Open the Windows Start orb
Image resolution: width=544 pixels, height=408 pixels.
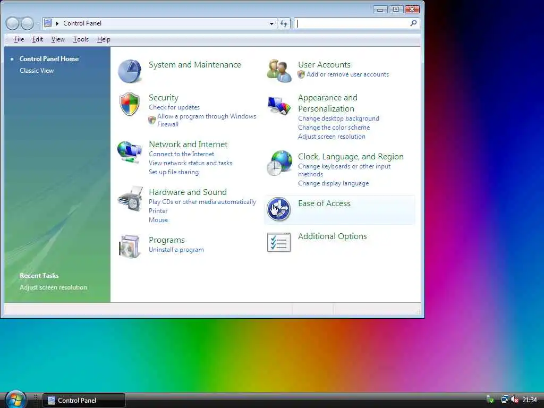(x=15, y=399)
